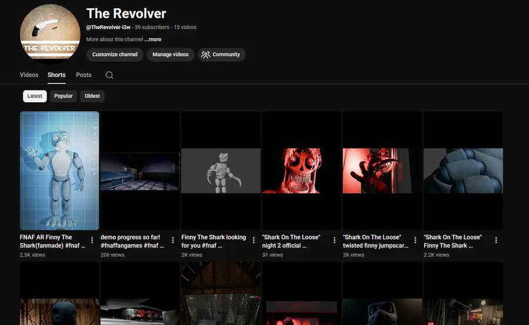
Task: Open Finny The Shark looking for you title
Action: (213, 242)
